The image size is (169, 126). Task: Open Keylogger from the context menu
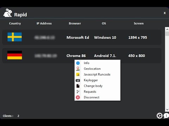coord(98,80)
